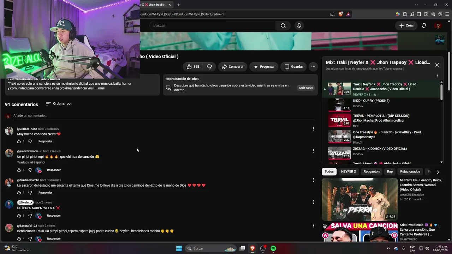
Task: Click the Preguntar button
Action: click(x=264, y=67)
